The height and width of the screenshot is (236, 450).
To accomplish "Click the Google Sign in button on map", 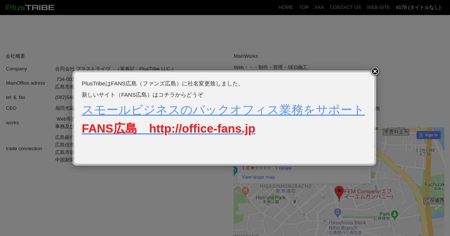I will (428, 135).
